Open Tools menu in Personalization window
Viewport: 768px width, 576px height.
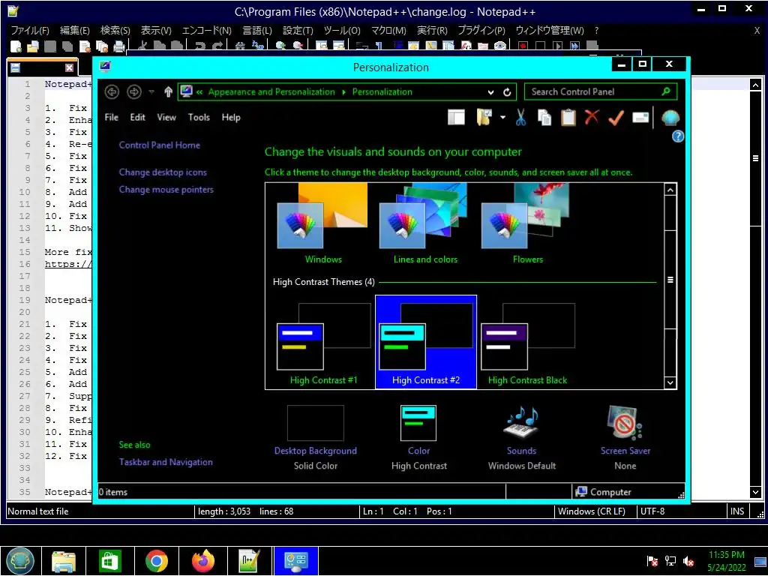[199, 118]
